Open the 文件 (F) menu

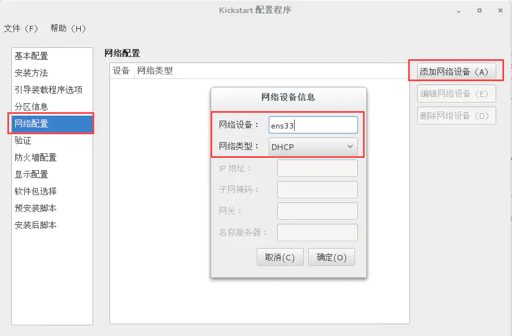(x=20, y=29)
